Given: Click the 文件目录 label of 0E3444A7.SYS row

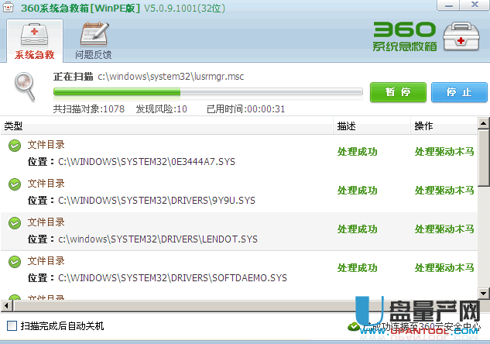Looking at the screenshot, I should (x=46, y=145).
